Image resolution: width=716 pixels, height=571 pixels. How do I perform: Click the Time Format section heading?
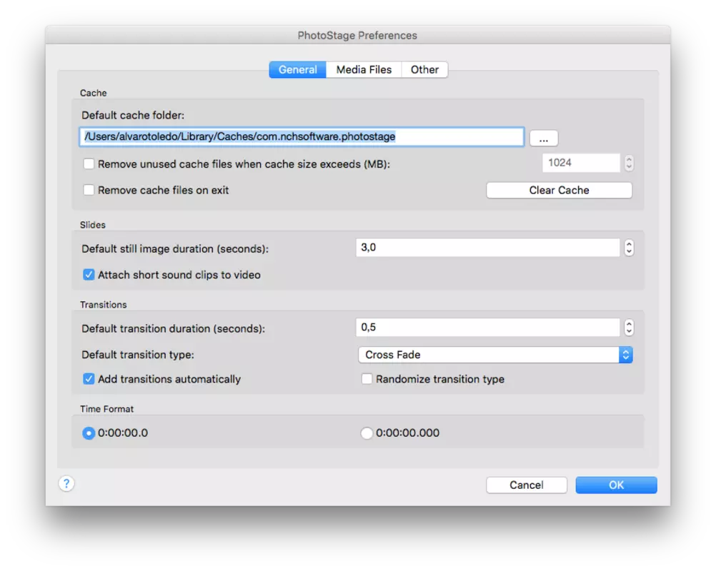107,409
